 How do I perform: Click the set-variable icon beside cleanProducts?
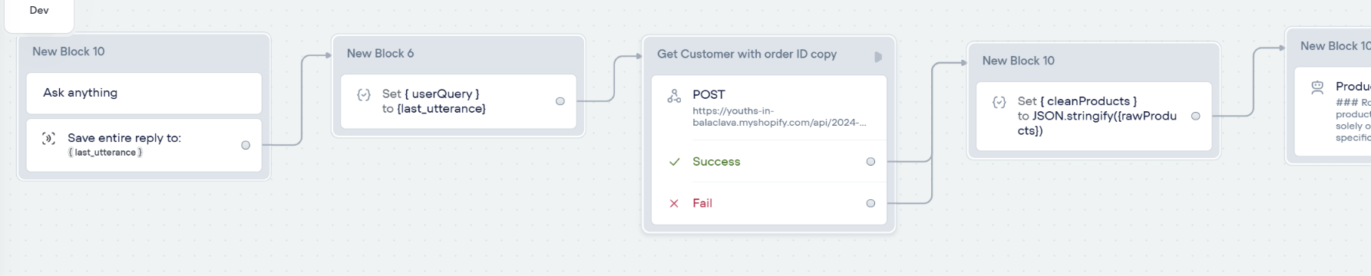pos(999,102)
